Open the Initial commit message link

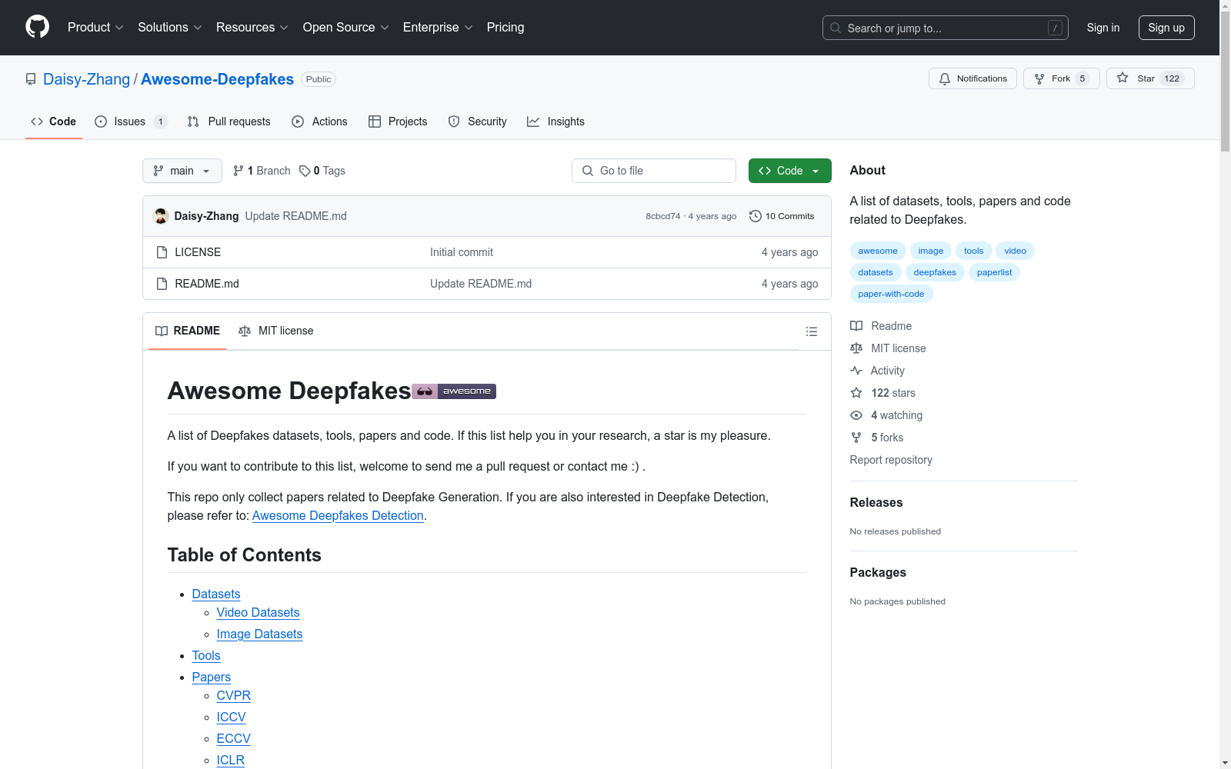click(x=462, y=252)
